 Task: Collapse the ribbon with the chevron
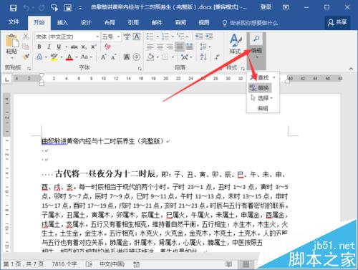pyautogui.click(x=351, y=69)
